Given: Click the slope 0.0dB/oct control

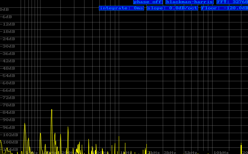Looking at the screenshot, I should click(172, 8).
